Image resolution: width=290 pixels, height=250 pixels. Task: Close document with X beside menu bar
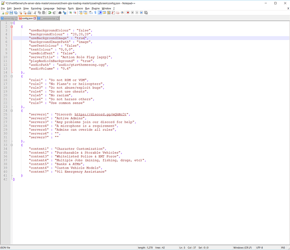click(x=288, y=9)
